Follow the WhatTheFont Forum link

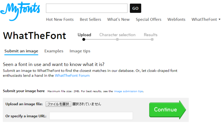click(72, 75)
